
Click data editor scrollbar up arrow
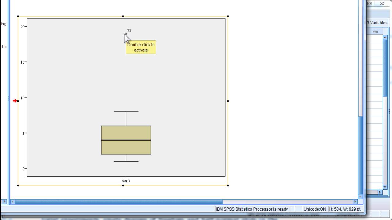point(385,37)
